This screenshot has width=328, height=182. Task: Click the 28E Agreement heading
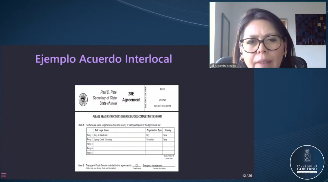click(x=131, y=97)
